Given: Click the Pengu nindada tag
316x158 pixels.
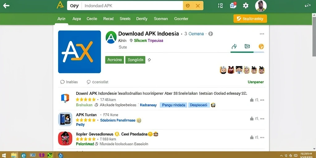Looking at the screenshot, I should point(173,105).
